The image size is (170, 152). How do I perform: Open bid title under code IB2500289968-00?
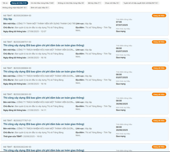[x=44, y=71]
